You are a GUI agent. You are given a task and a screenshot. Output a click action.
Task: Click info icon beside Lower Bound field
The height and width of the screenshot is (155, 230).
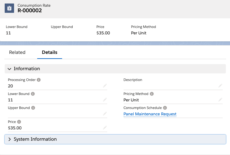point(33,94)
